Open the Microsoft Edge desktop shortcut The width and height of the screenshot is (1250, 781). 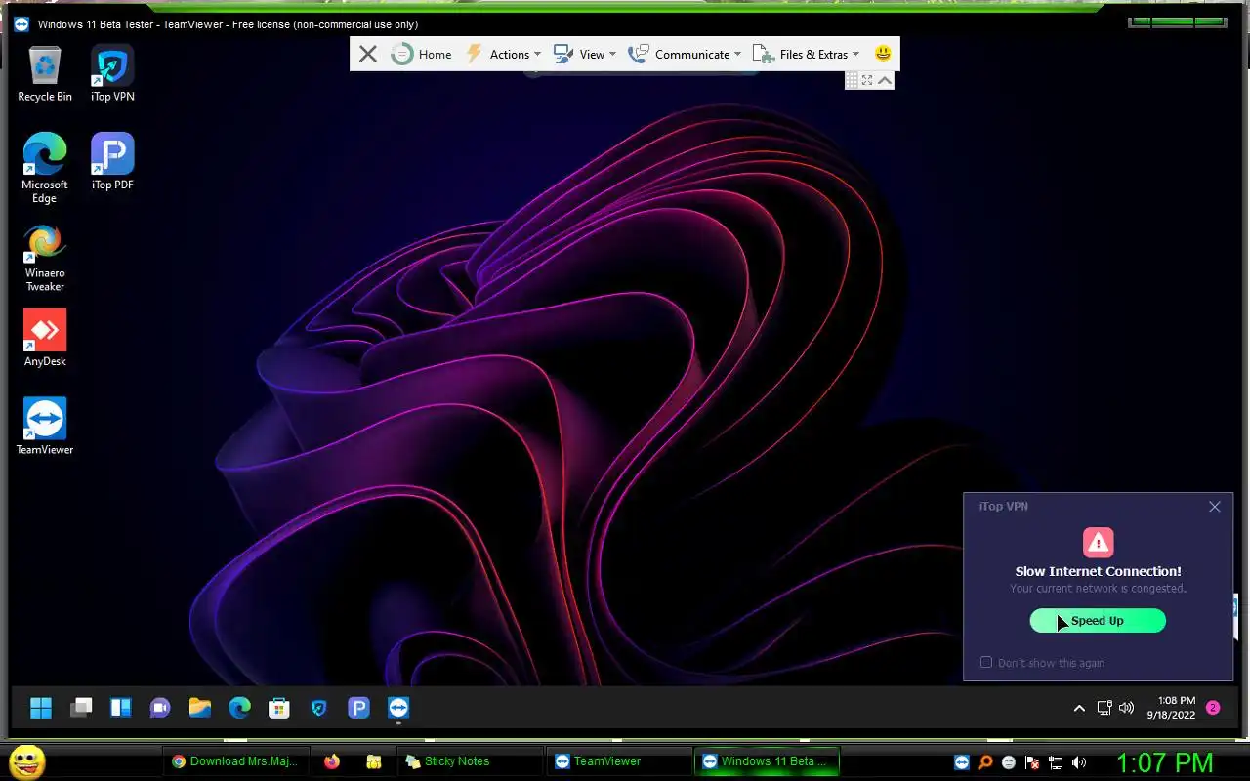point(45,168)
